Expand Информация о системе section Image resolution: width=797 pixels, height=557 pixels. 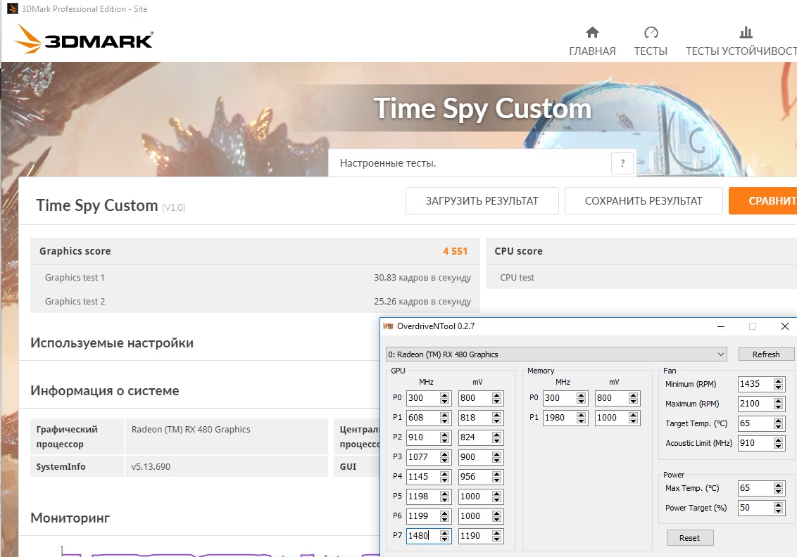(105, 390)
